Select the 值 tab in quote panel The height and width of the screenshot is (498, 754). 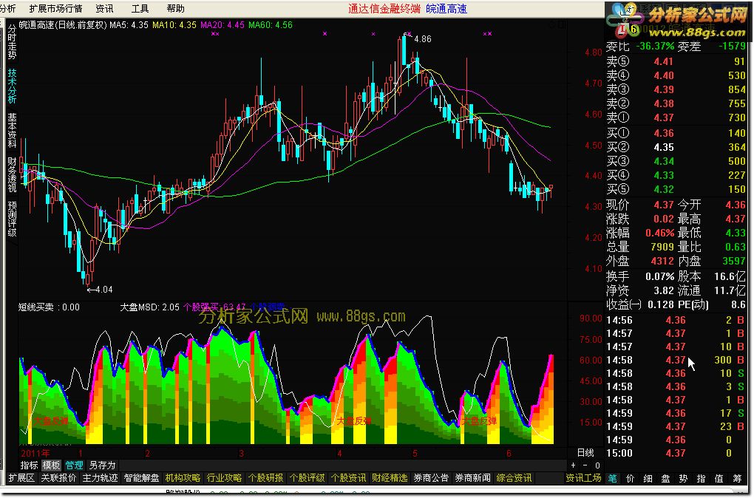tap(719, 479)
